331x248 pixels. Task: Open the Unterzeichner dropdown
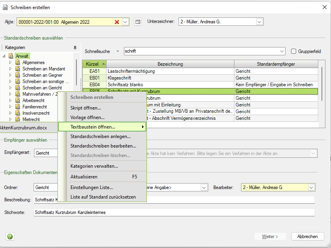point(259,22)
